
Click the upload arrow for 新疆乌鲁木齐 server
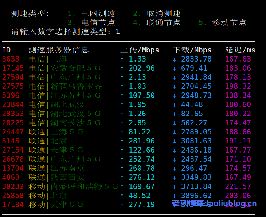122,86
